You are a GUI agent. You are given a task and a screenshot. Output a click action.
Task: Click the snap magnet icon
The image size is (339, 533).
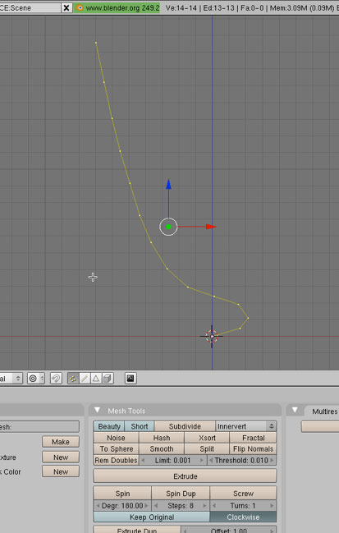(x=56, y=379)
